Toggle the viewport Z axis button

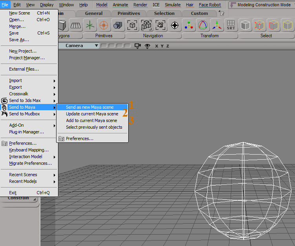(x=168, y=46)
